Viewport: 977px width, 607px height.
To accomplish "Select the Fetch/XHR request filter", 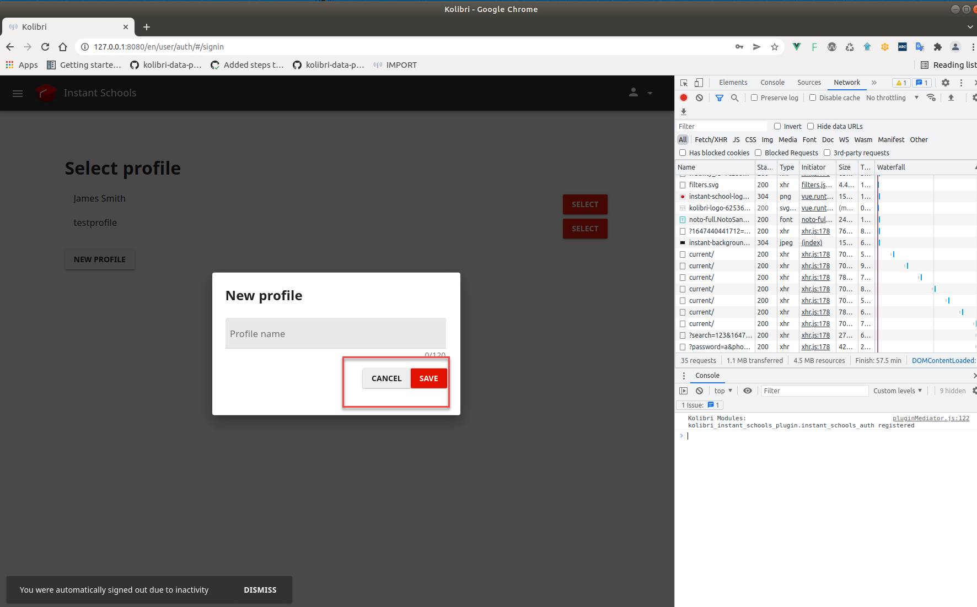I will pyautogui.click(x=711, y=139).
